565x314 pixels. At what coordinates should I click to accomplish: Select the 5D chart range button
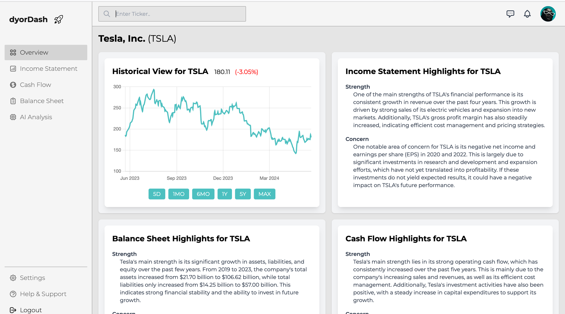click(x=157, y=194)
